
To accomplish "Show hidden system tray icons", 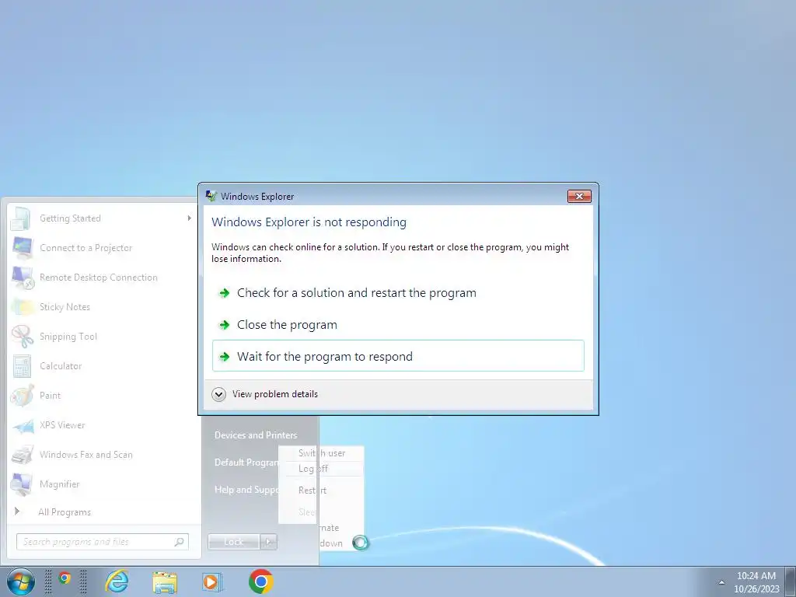I will (x=721, y=582).
